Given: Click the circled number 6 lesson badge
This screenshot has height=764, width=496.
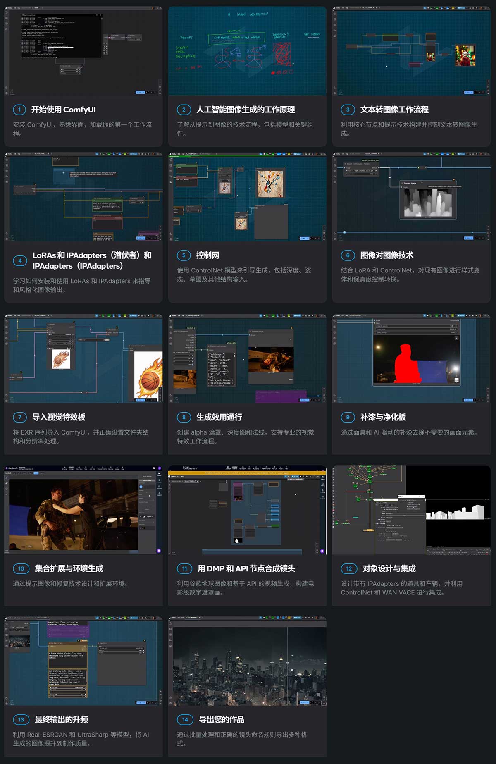Looking at the screenshot, I should pyautogui.click(x=348, y=255).
